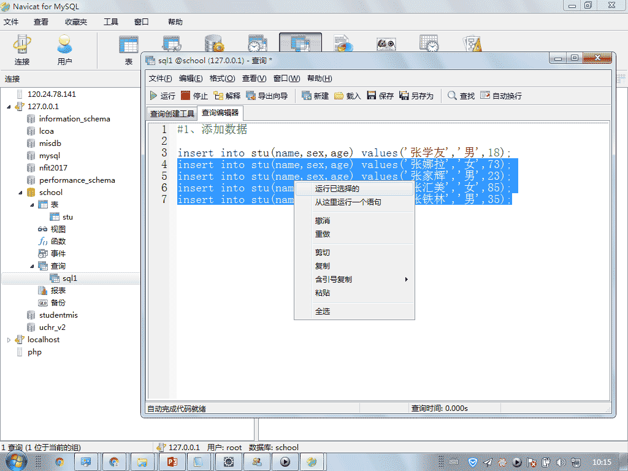Collapse the school database node
The image size is (628, 471).
(x=20, y=193)
